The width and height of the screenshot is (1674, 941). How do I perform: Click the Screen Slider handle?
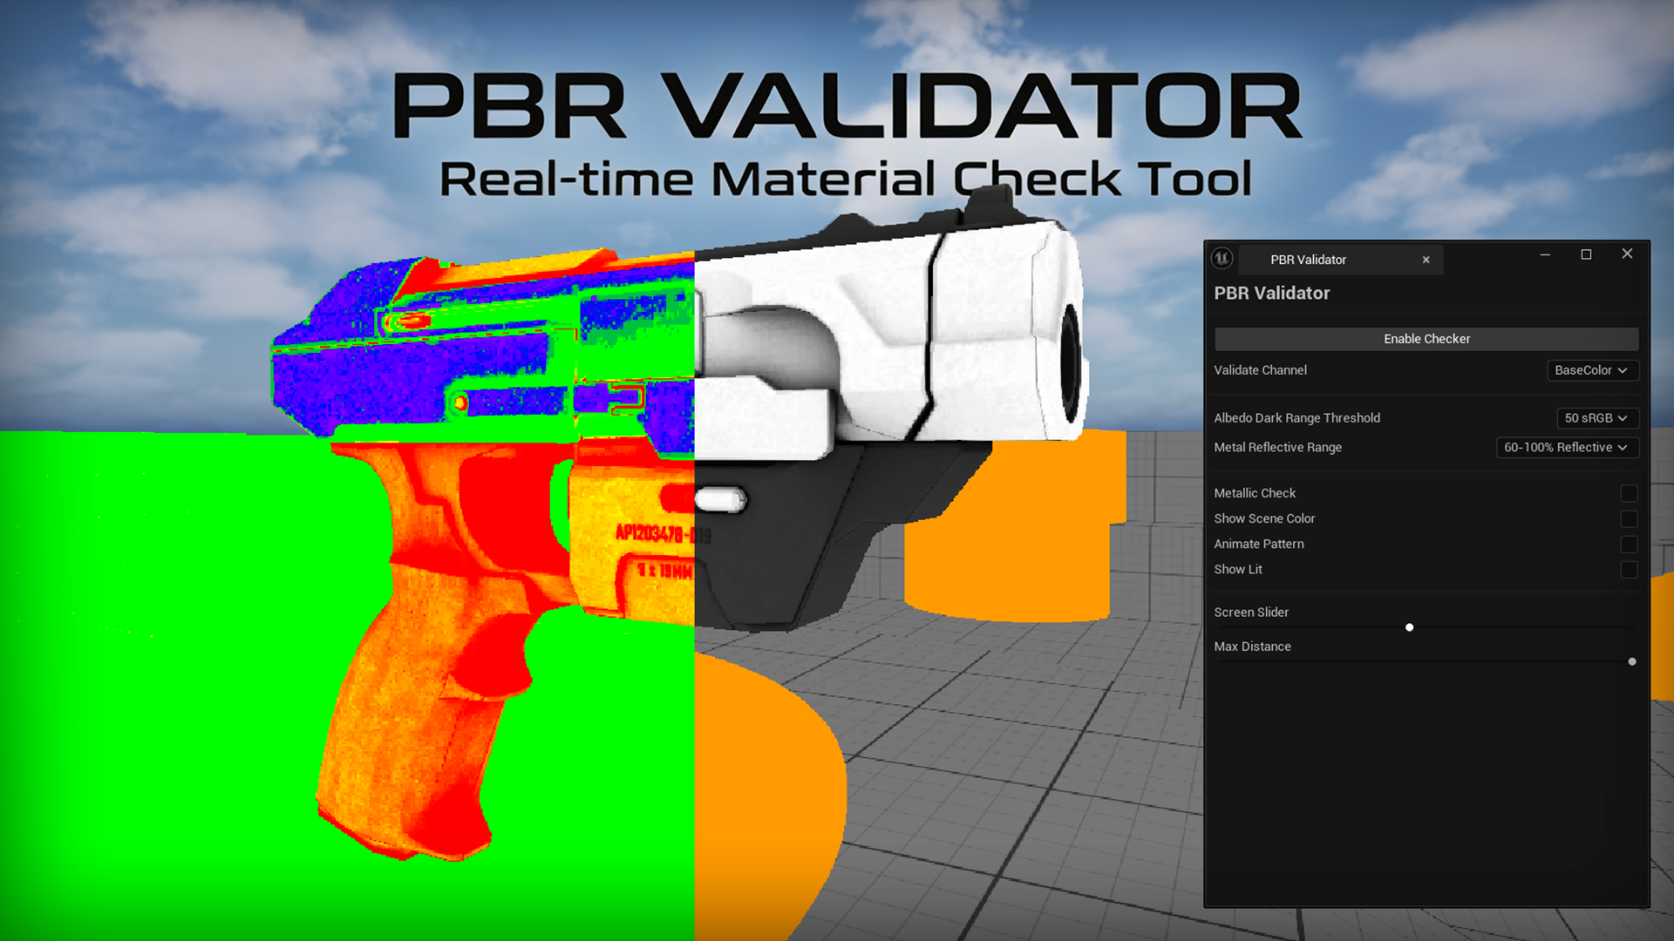[x=1409, y=627]
